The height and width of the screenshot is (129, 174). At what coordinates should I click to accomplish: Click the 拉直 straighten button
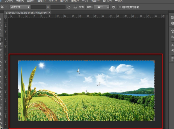(82, 7)
